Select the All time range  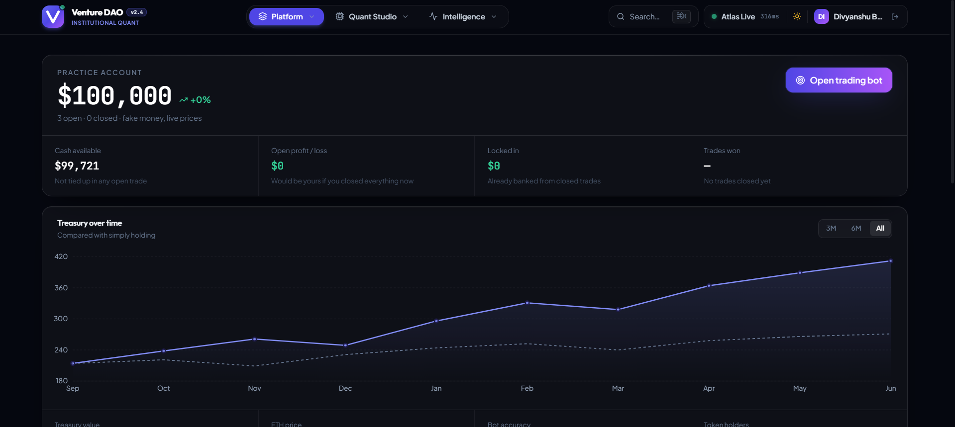pos(880,228)
